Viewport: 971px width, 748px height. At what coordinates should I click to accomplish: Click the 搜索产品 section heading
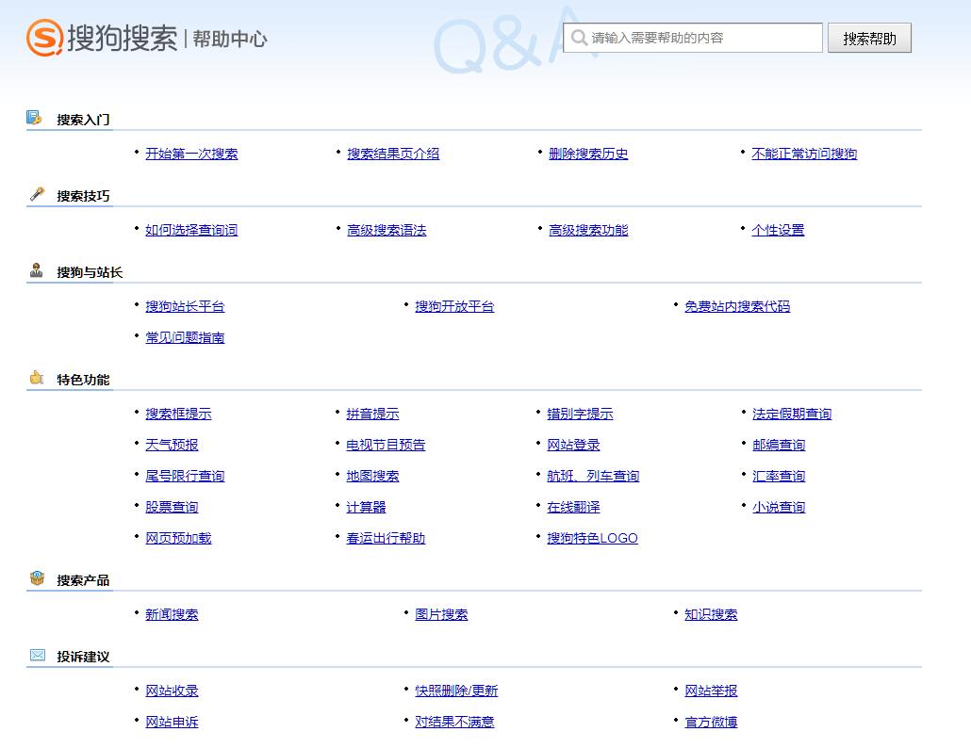pyautogui.click(x=83, y=580)
